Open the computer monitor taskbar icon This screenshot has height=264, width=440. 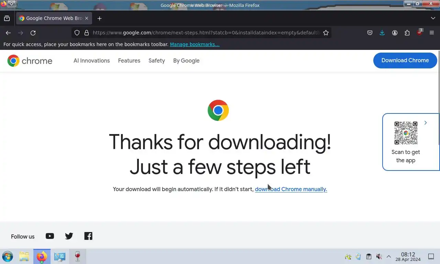point(60,256)
